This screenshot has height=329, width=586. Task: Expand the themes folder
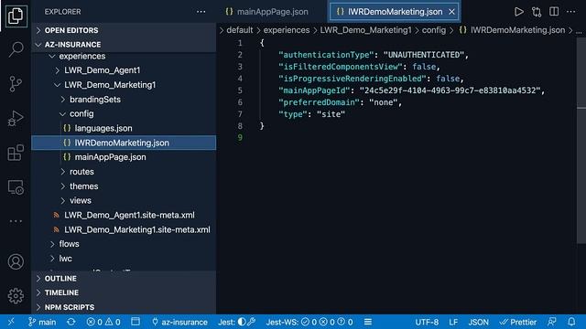tap(83, 186)
